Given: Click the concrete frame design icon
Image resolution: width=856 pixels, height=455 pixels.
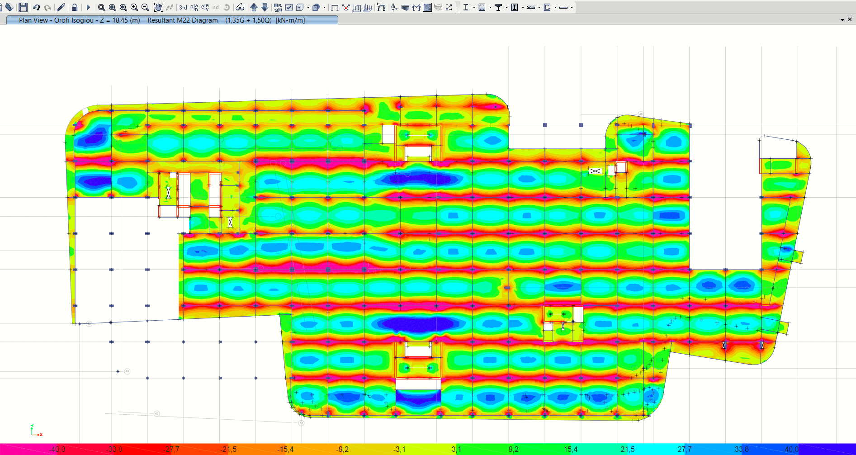Looking at the screenshot, I should (x=482, y=7).
